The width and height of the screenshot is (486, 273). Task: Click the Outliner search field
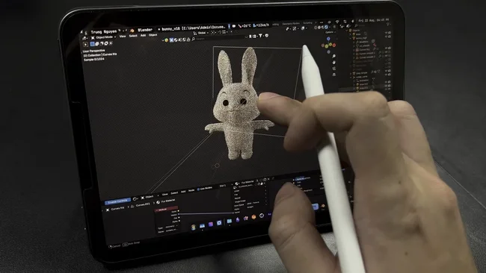370,25
